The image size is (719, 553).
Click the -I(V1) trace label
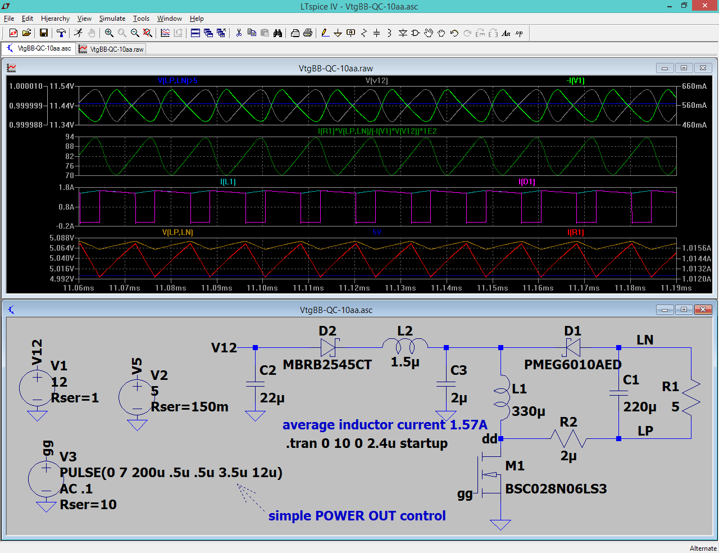[576, 80]
